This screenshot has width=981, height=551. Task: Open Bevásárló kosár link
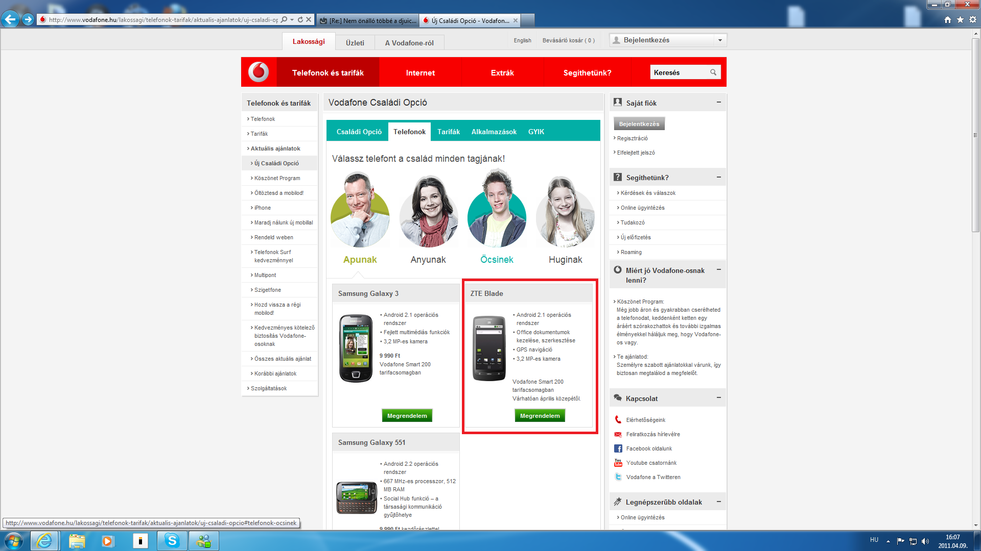pos(568,40)
